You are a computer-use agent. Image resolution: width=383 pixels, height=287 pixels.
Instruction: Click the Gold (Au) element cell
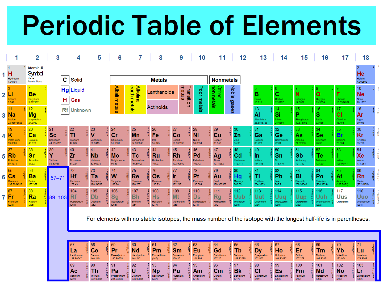pos(222,177)
